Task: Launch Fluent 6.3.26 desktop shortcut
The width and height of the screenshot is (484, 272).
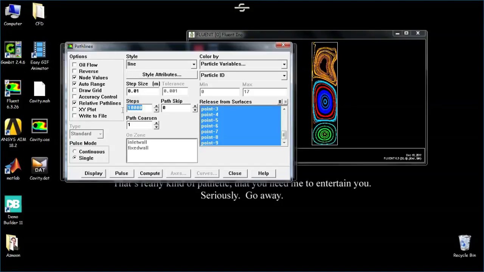Action: [x=13, y=95]
